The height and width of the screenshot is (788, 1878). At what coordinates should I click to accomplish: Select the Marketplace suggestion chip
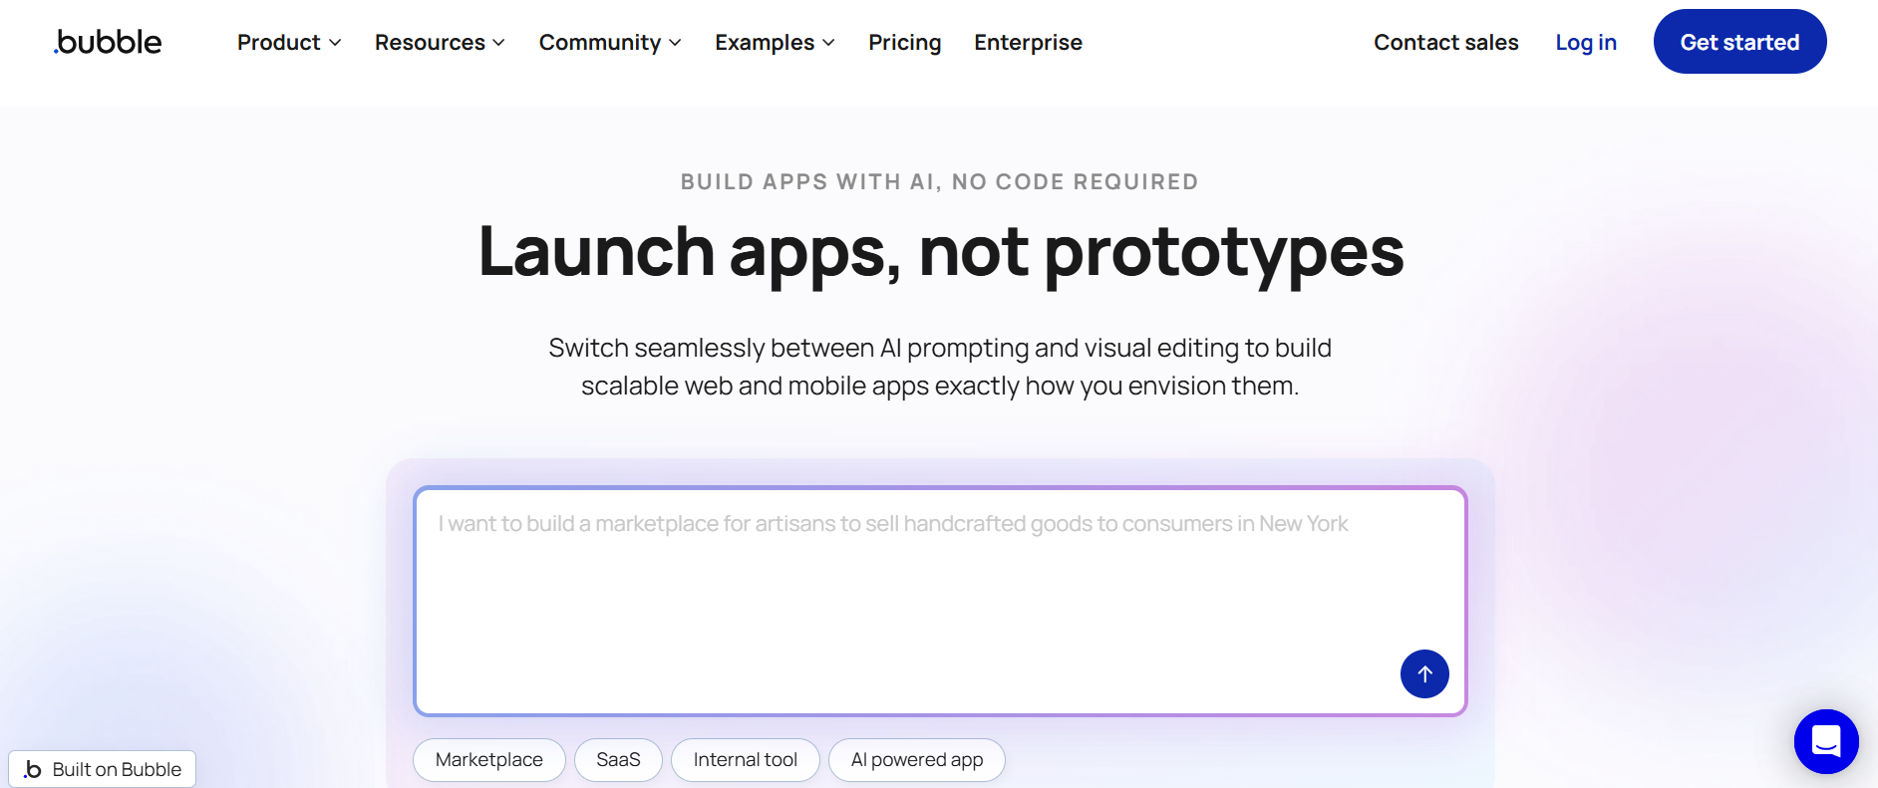coord(488,760)
